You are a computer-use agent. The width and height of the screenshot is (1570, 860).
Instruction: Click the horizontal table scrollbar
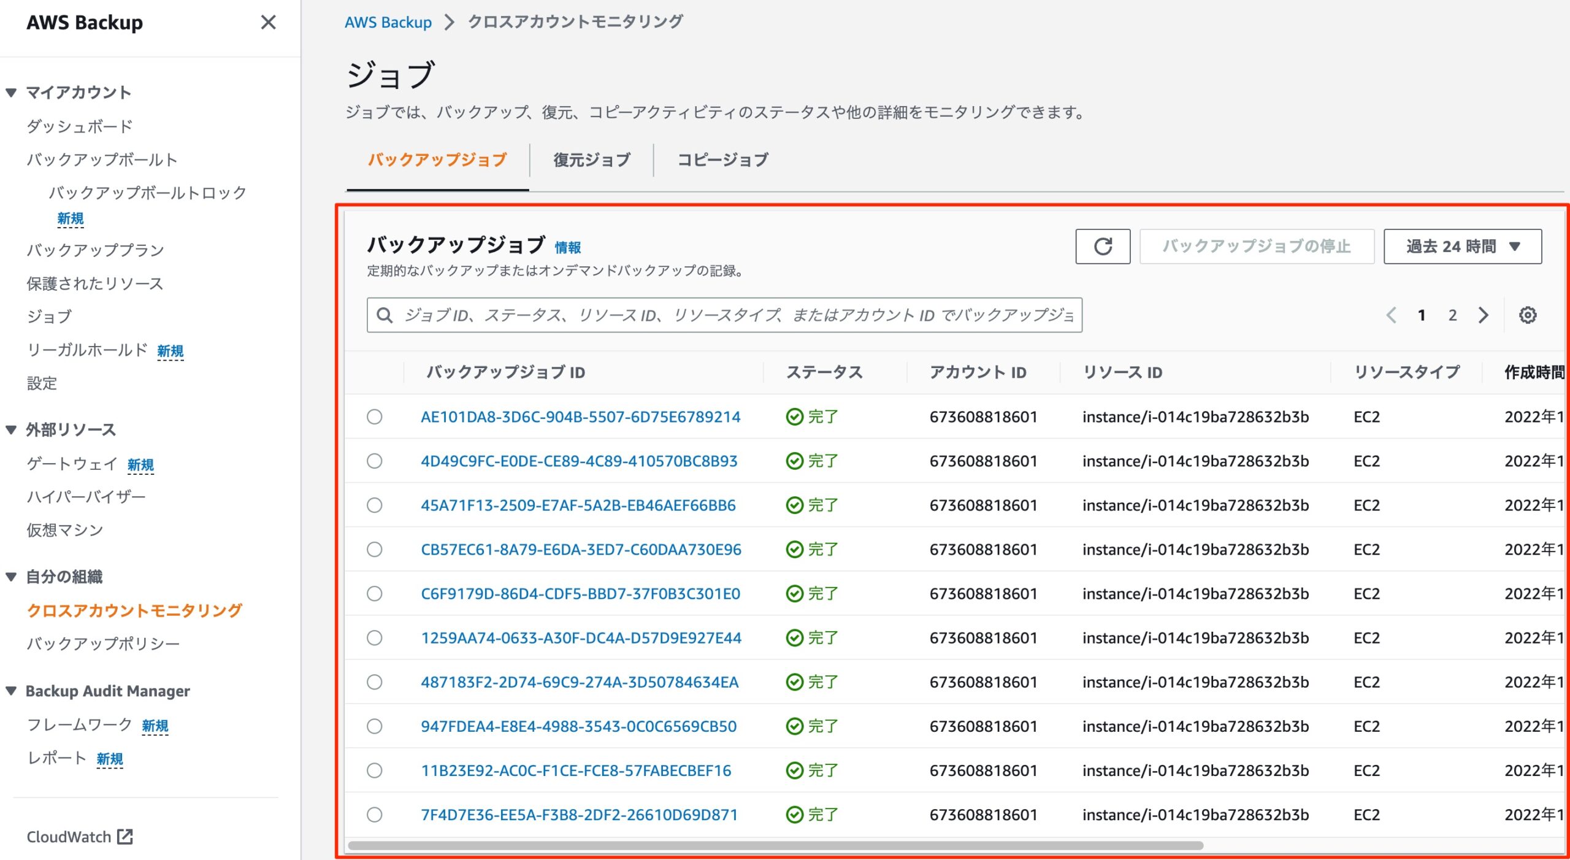(x=775, y=845)
